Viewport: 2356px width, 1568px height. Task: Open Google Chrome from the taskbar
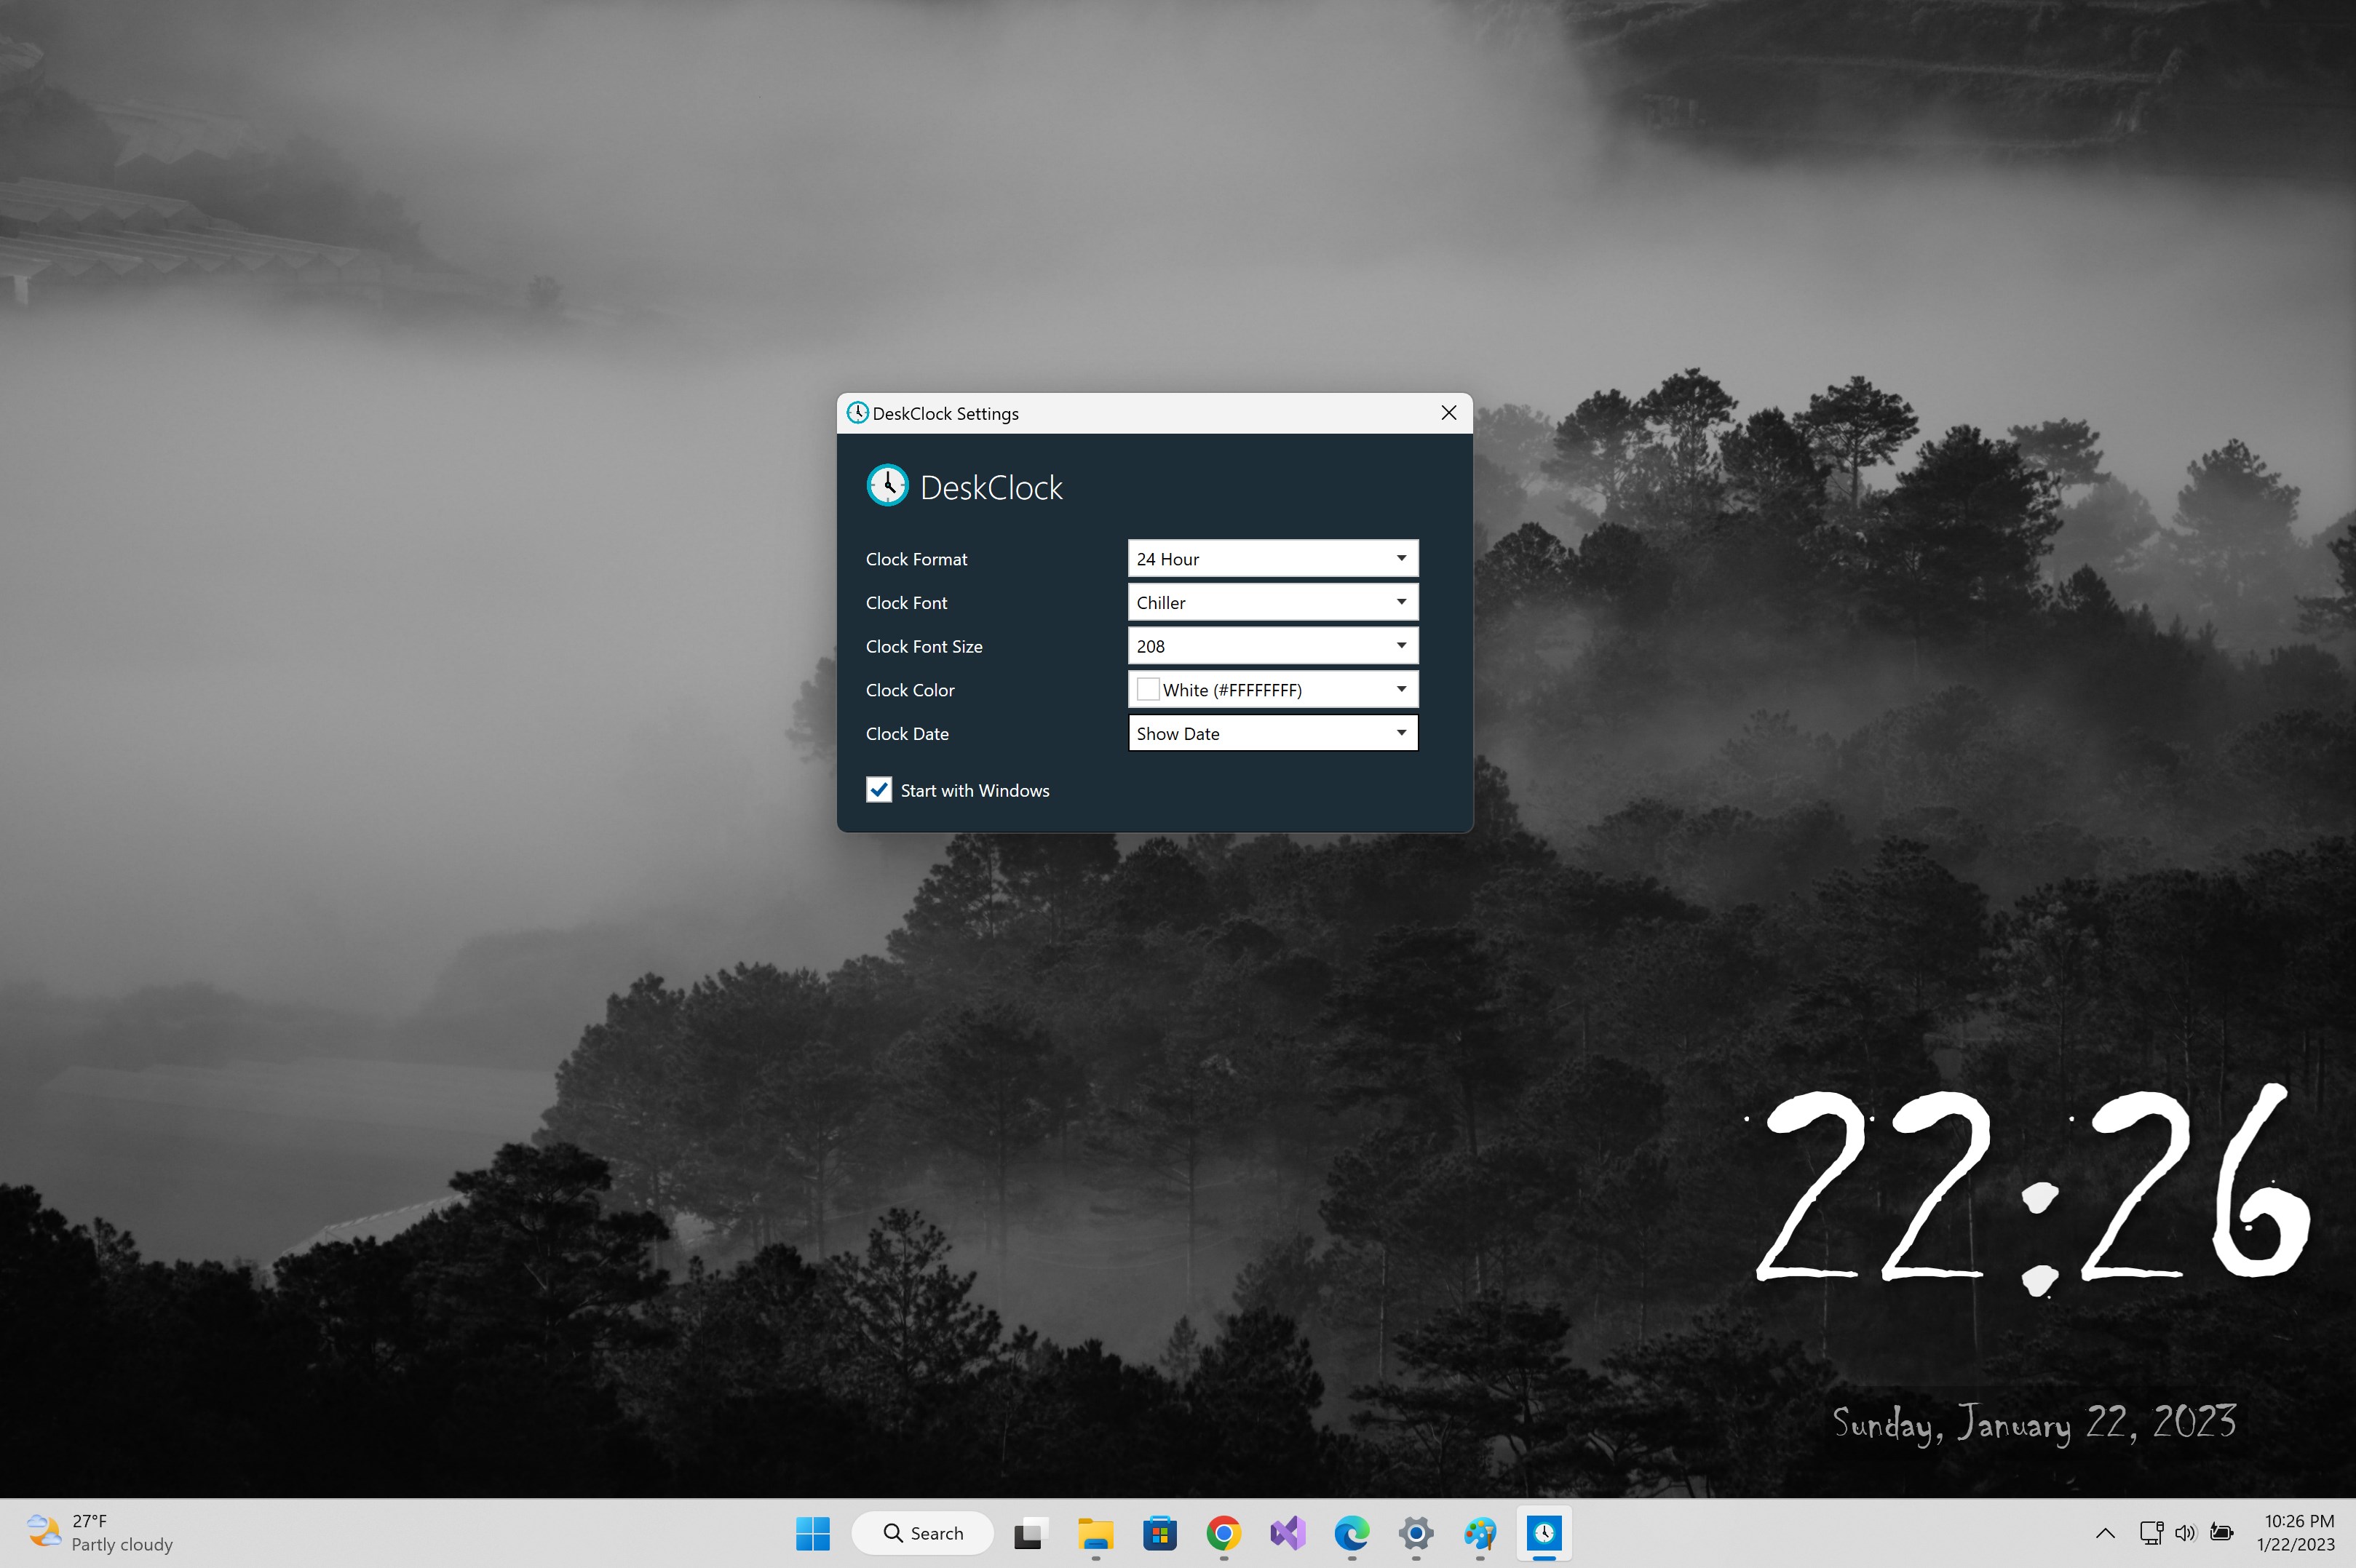click(1224, 1533)
